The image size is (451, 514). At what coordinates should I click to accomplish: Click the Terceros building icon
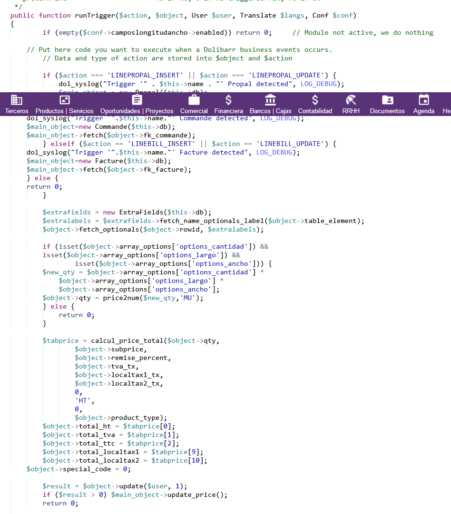pyautogui.click(x=17, y=100)
